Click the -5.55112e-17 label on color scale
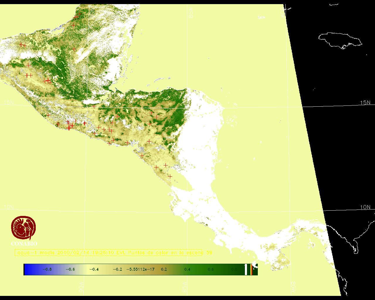Image resolution: width=375 pixels, height=300 pixels. click(140, 270)
